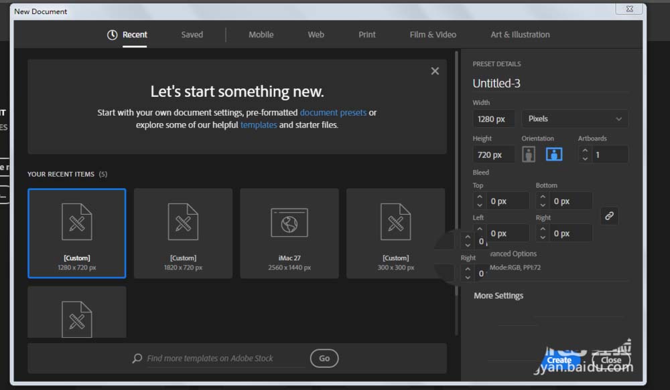Click the Artboards number field
The image size is (670, 390).
click(610, 155)
